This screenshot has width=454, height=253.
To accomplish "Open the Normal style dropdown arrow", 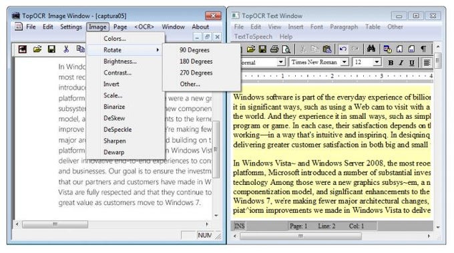I will 280,62.
